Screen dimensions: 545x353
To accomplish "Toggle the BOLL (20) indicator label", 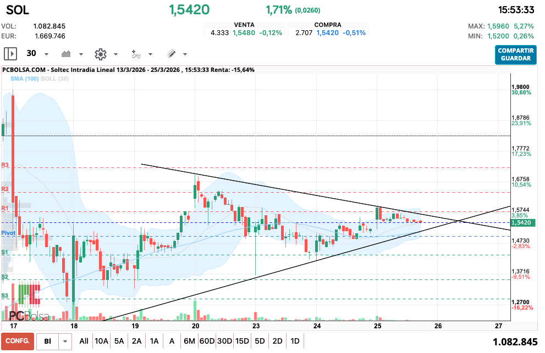I will pos(55,79).
